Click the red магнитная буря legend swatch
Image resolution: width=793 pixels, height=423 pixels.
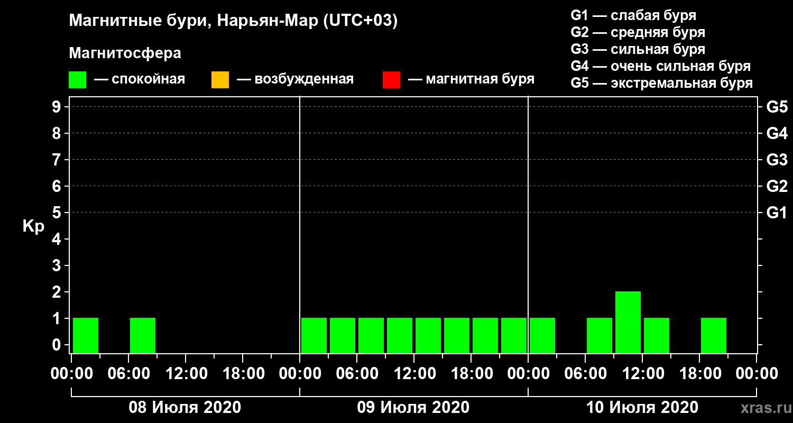(391, 80)
